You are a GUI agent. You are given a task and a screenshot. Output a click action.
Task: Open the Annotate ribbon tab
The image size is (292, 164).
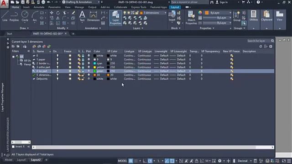39,7
